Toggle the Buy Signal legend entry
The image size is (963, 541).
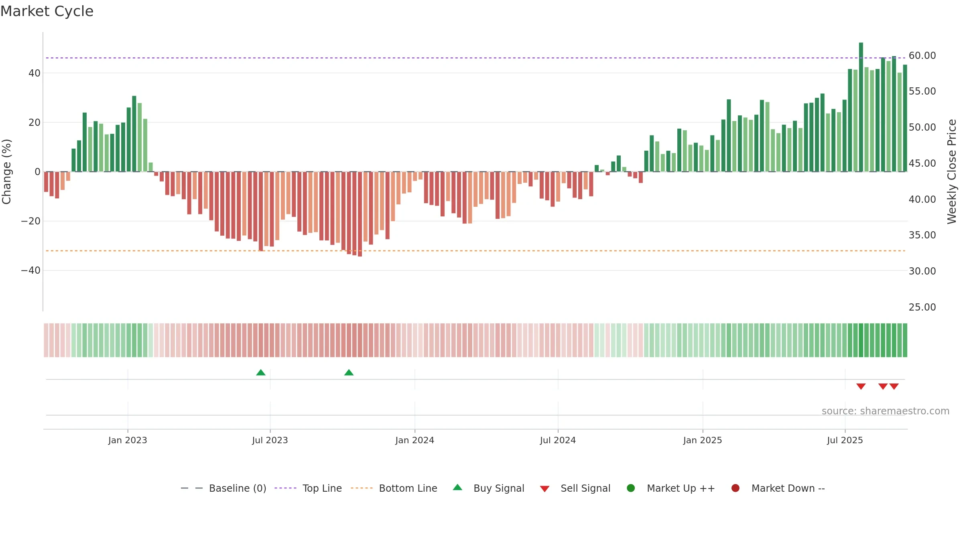coord(488,488)
